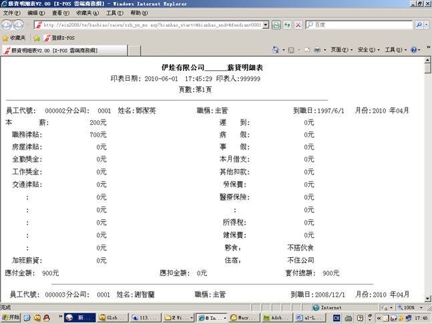Click the Home icon in command bar
The height and width of the screenshot is (324, 432).
[x=276, y=50]
